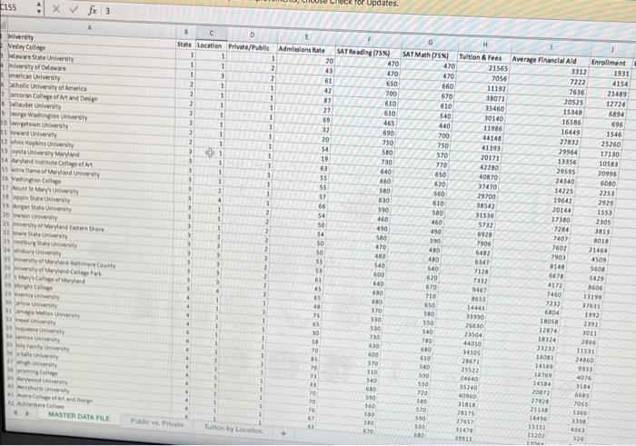Click the Private/Public header cell
The width and height of the screenshot is (636, 446).
(x=249, y=47)
